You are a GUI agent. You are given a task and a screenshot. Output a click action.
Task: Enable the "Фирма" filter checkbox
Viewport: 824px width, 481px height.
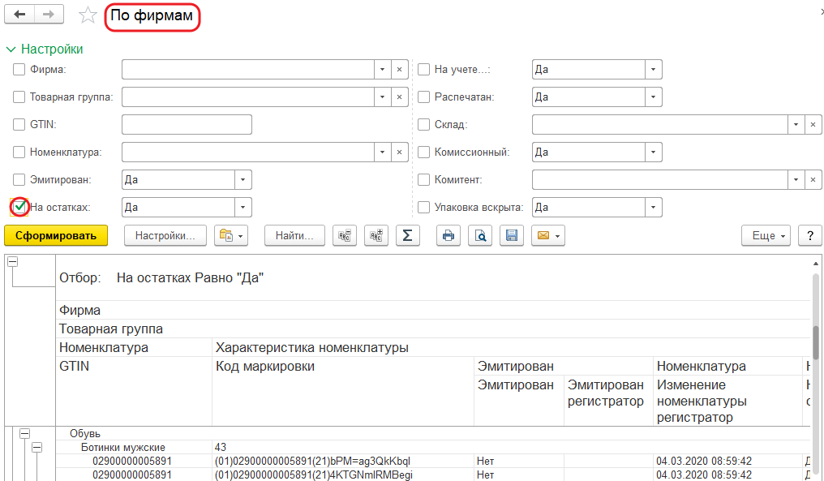click(19, 70)
